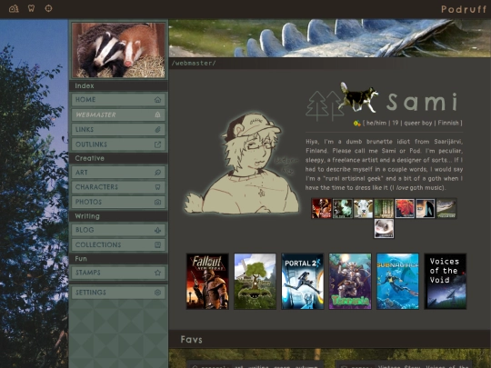Click the Terraria cover
This screenshot has height=368, width=491.
(350, 282)
